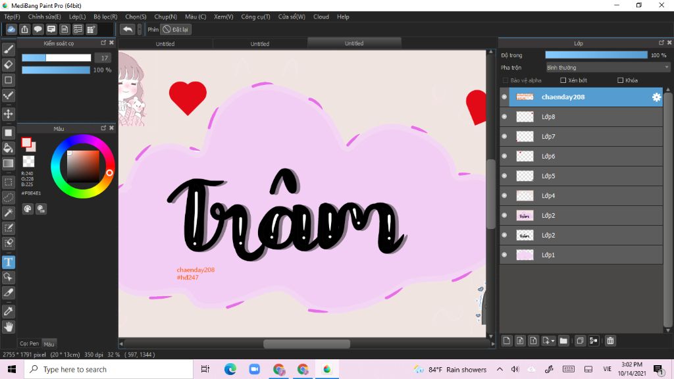Close the Kiểm soát cọ panel
The image size is (674, 379).
pyautogui.click(x=111, y=43)
